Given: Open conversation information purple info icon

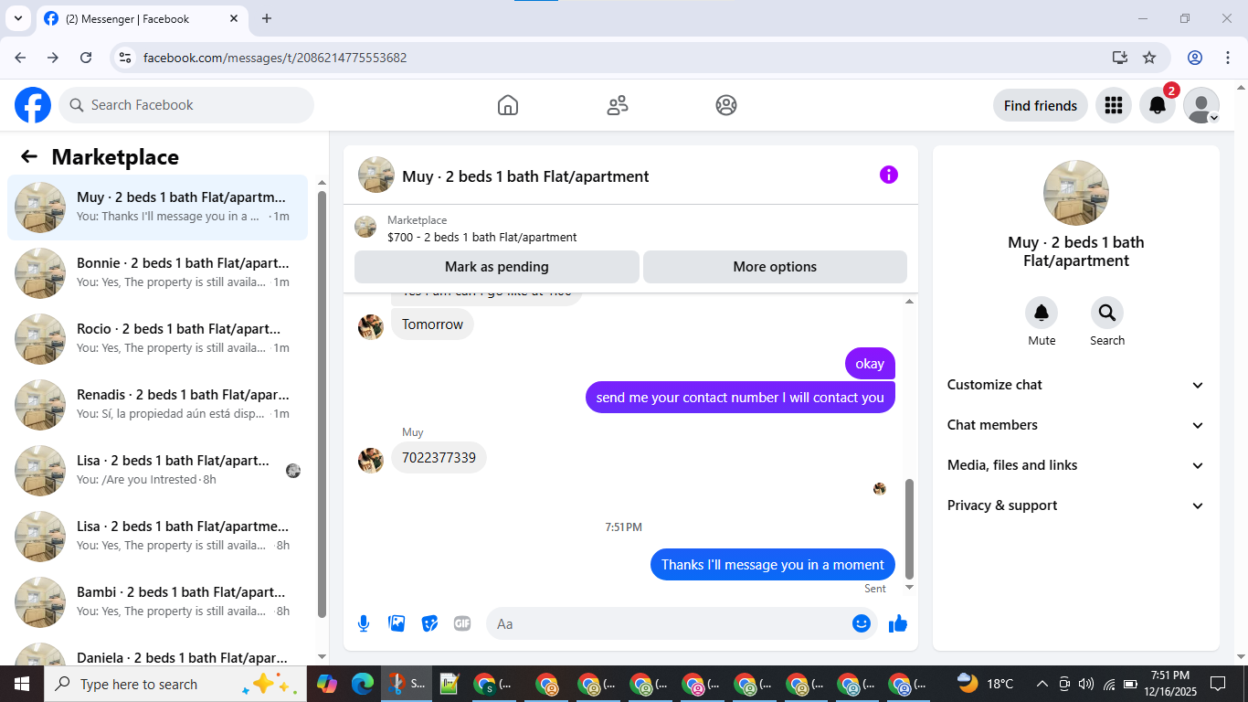Looking at the screenshot, I should (889, 175).
